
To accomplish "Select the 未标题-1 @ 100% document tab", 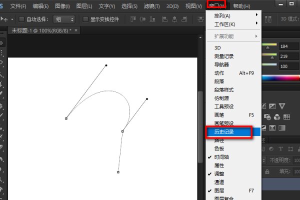I will 44,30.
